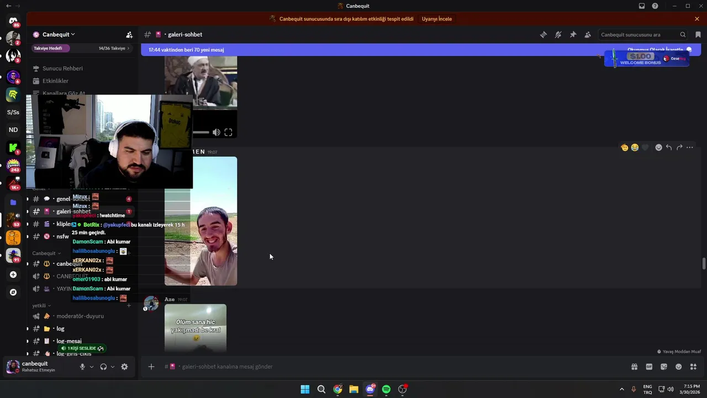Collapse the Canbequit category
The image size is (707, 398).
[46, 253]
